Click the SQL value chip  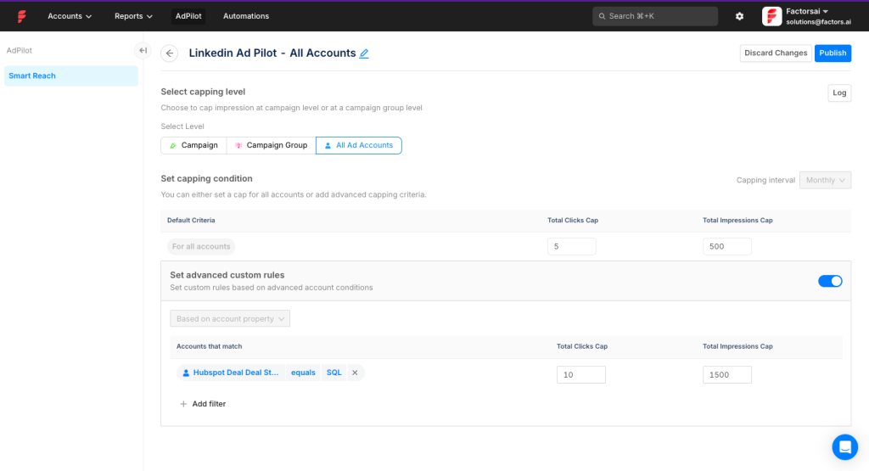click(x=334, y=373)
